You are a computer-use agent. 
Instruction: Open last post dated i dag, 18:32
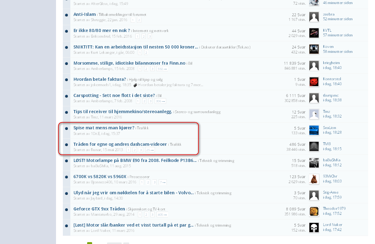332,116
